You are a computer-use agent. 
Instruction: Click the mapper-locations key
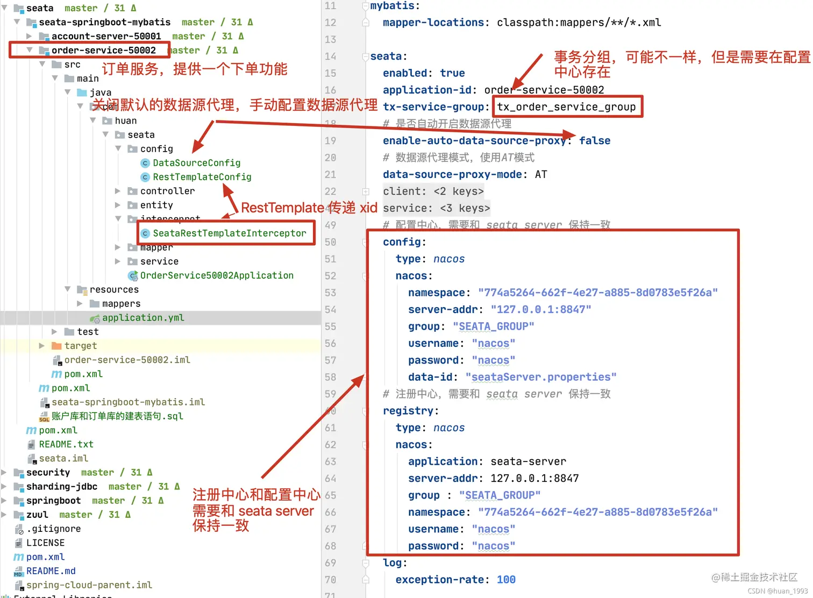click(x=433, y=23)
